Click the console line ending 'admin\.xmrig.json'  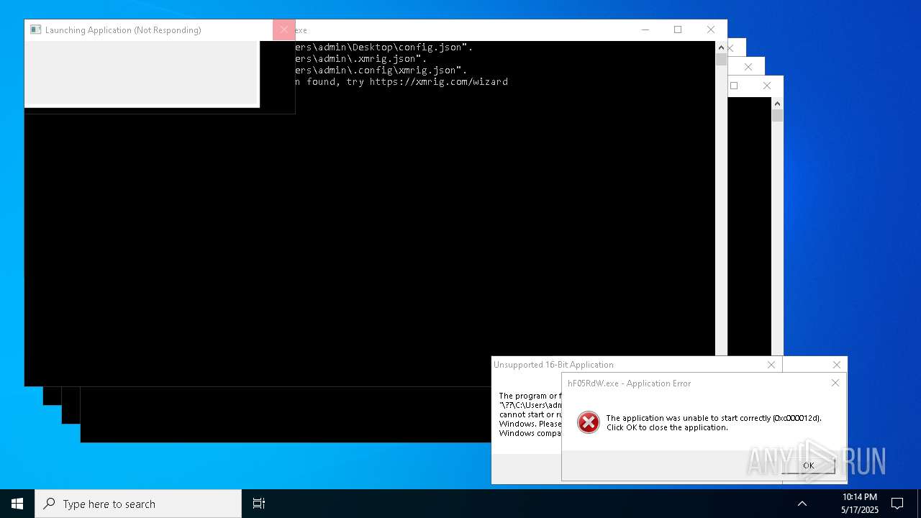(x=361, y=59)
